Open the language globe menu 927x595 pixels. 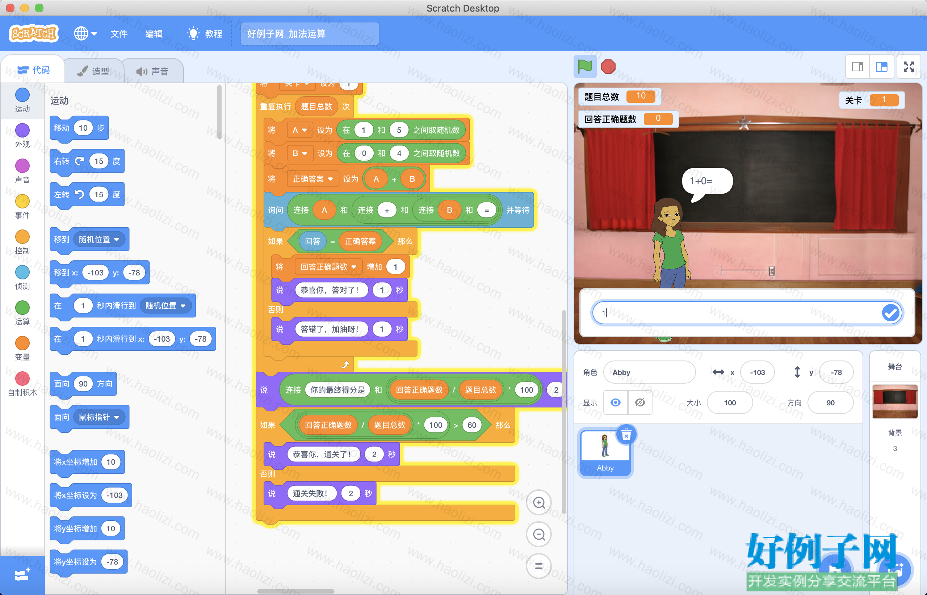click(85, 34)
